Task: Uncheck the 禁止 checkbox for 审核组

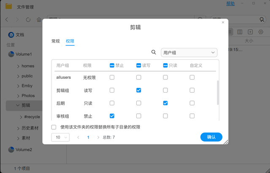Action: pos(112,116)
